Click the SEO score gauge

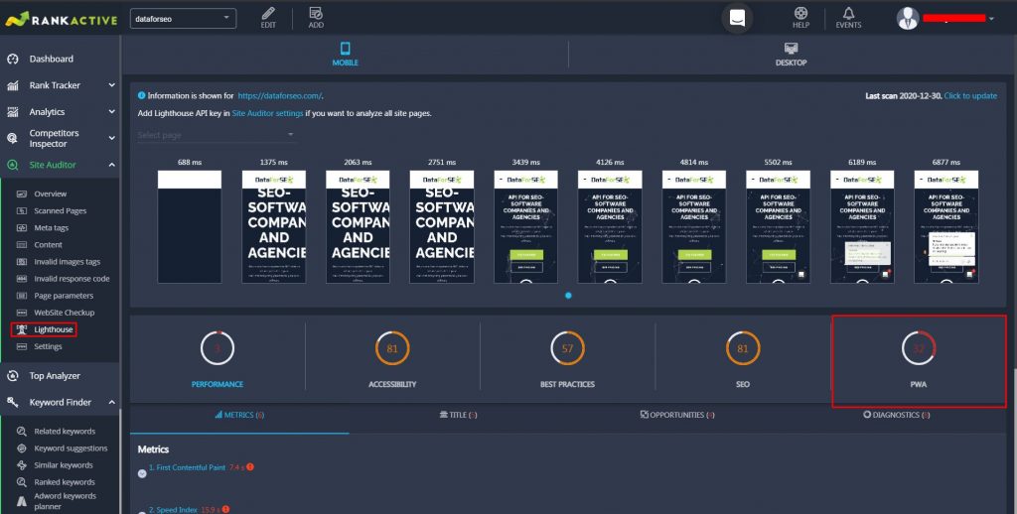(x=743, y=348)
